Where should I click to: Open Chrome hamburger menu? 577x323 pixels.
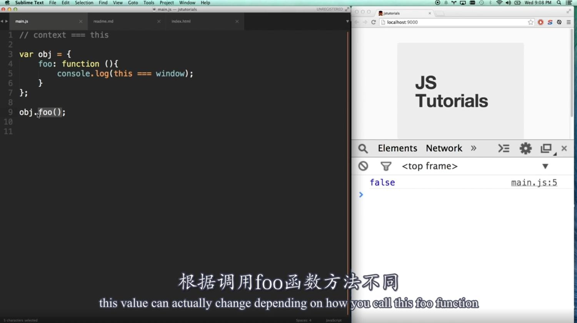[x=569, y=22]
